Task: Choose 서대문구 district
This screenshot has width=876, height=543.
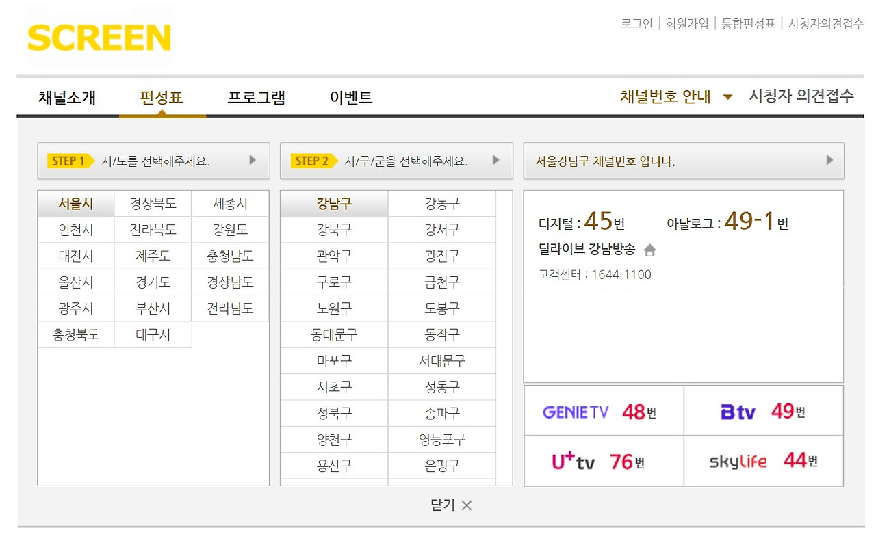Action: 442,361
